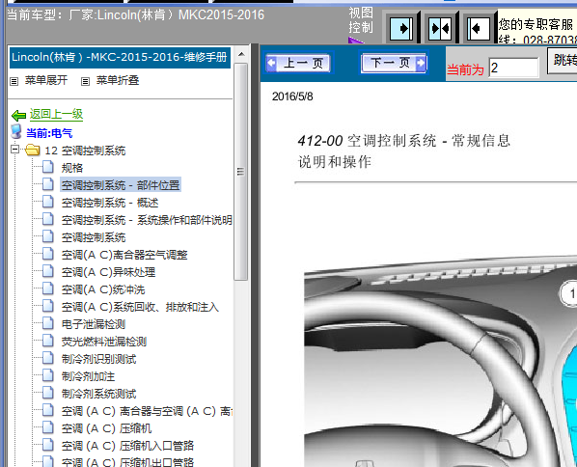Click the page icon beside 电子泄漏检测
This screenshot has width=577, height=467.
48,323
